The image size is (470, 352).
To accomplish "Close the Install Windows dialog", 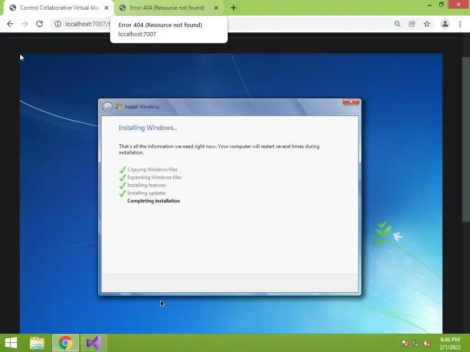I will click(351, 102).
